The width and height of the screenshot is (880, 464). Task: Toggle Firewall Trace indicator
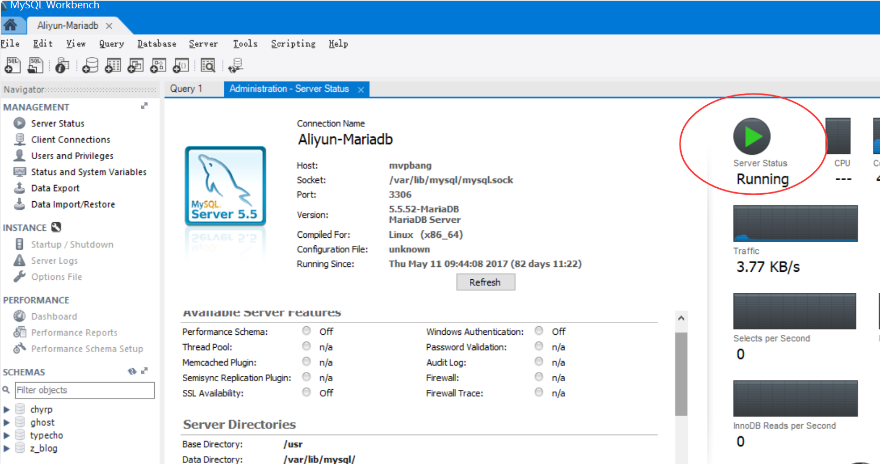click(539, 392)
